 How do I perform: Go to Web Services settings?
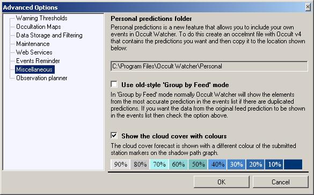coord(34,52)
